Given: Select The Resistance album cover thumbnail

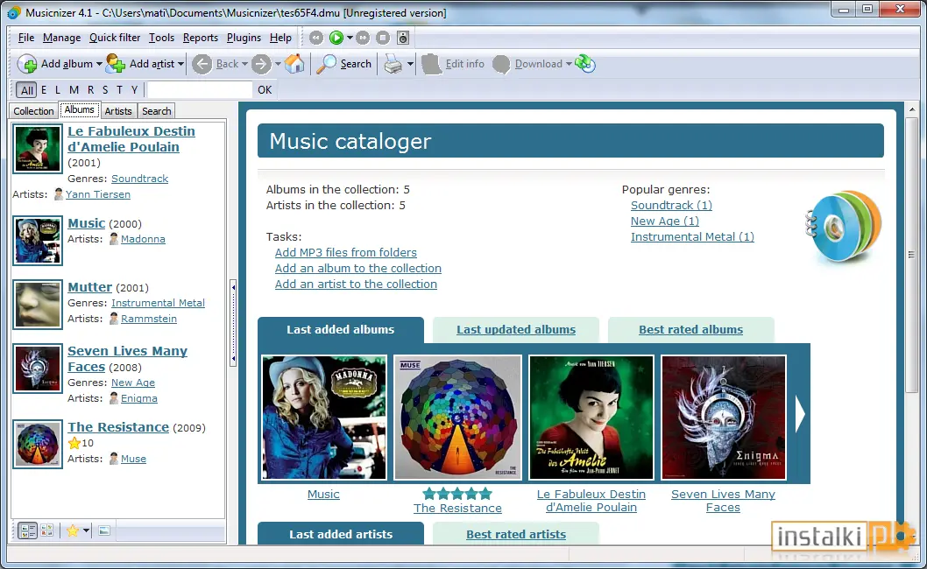Looking at the screenshot, I should 457,418.
